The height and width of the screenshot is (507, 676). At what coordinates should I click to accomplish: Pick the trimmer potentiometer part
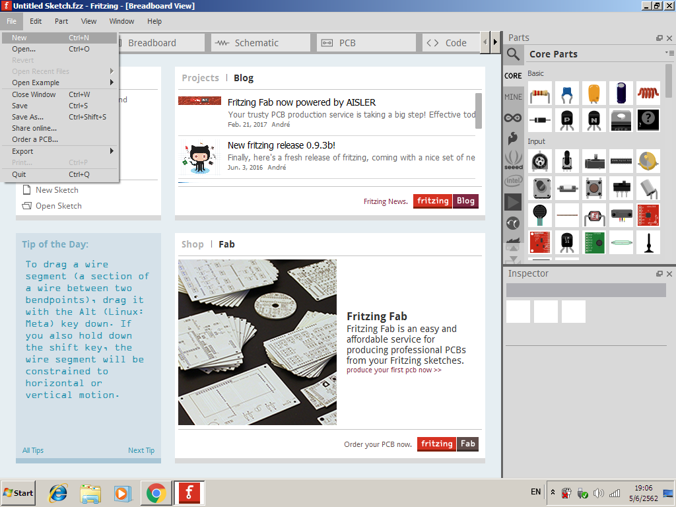pos(540,161)
